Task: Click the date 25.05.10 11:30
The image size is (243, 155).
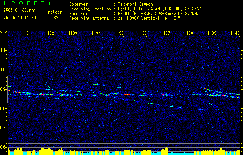Action: click(x=20, y=18)
